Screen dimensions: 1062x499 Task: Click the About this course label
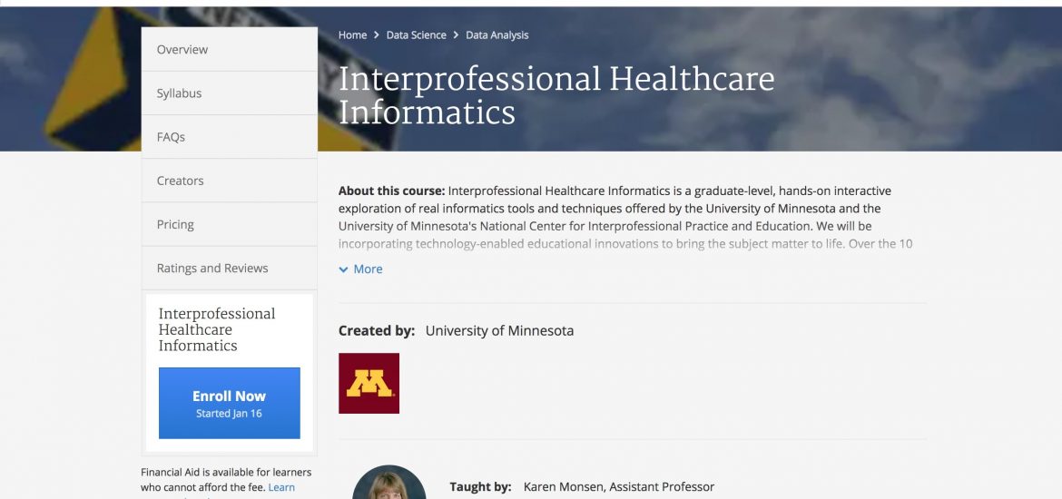pos(391,191)
